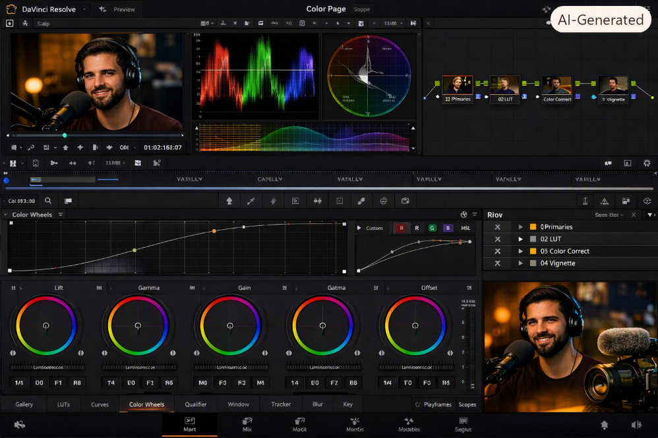Screen dimensions: 658x438
Task: Click the Preview button
Action: coord(117,9)
